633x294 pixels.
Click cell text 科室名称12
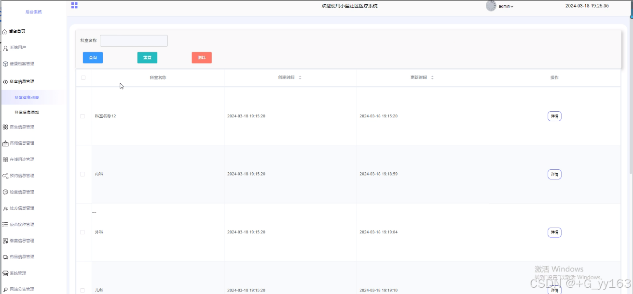(x=105, y=116)
